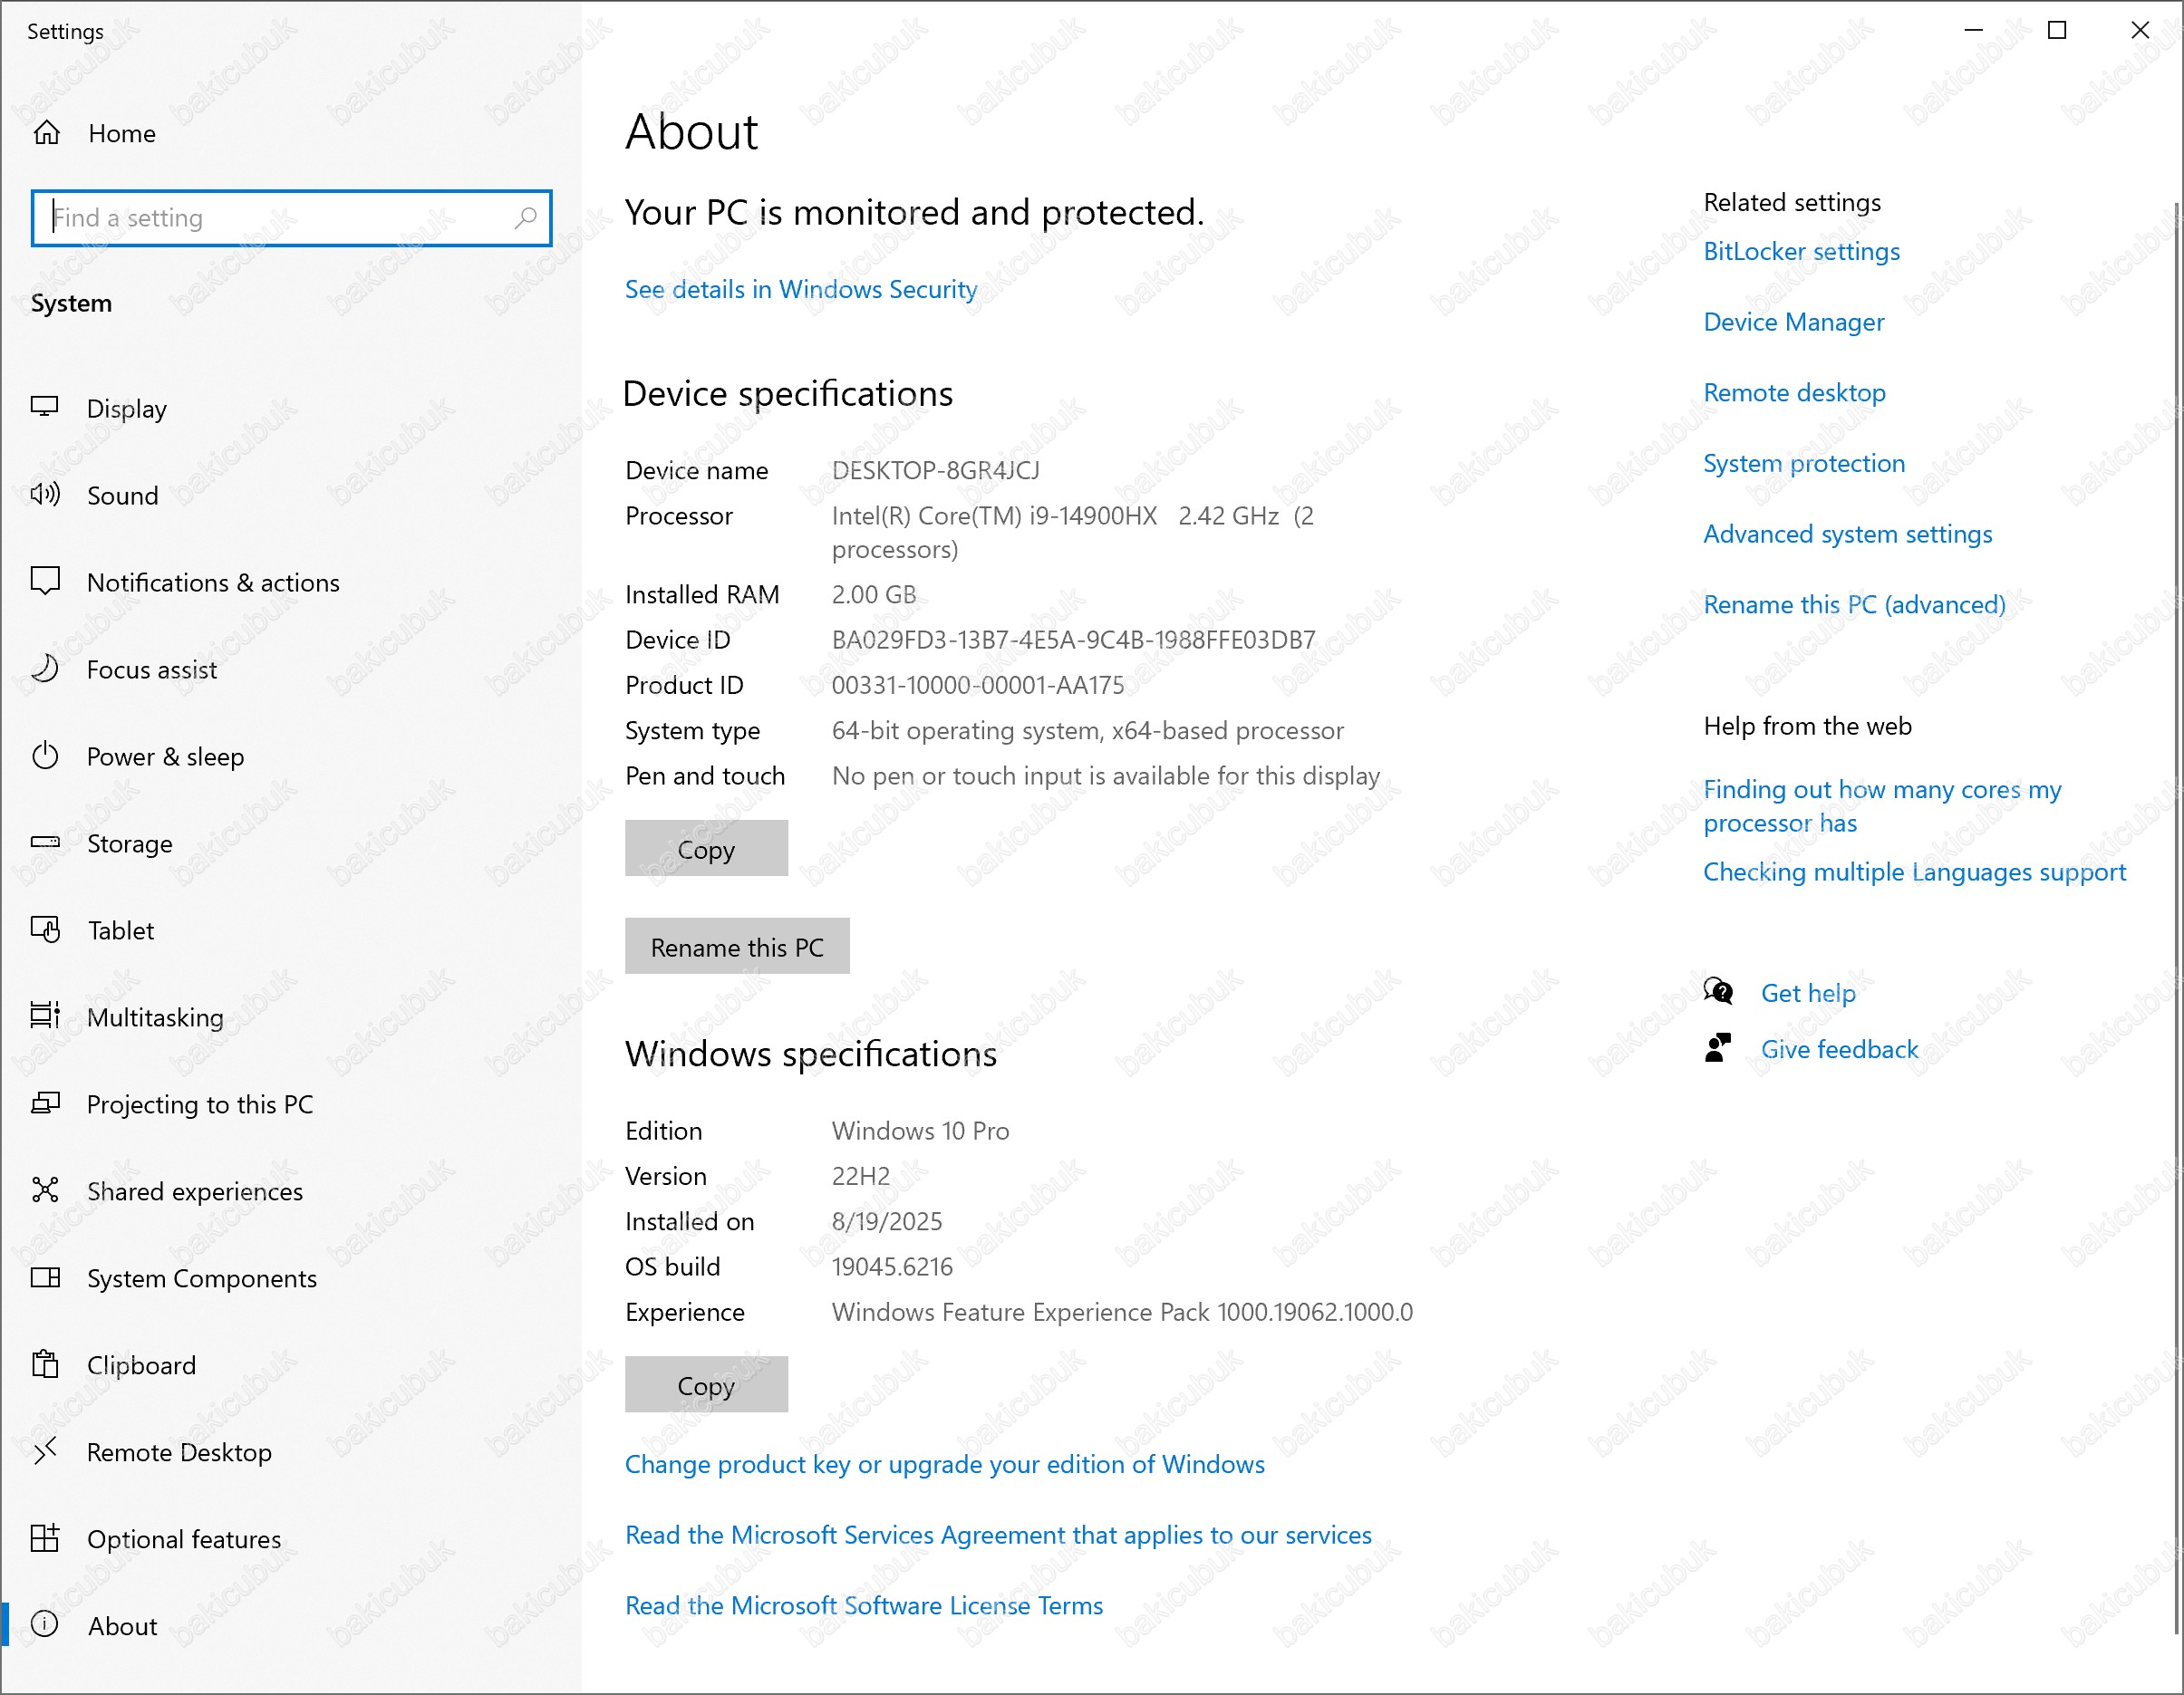Click Rename this PC (advanced) link
Screen dimensions: 2184x1695
tap(1854, 604)
